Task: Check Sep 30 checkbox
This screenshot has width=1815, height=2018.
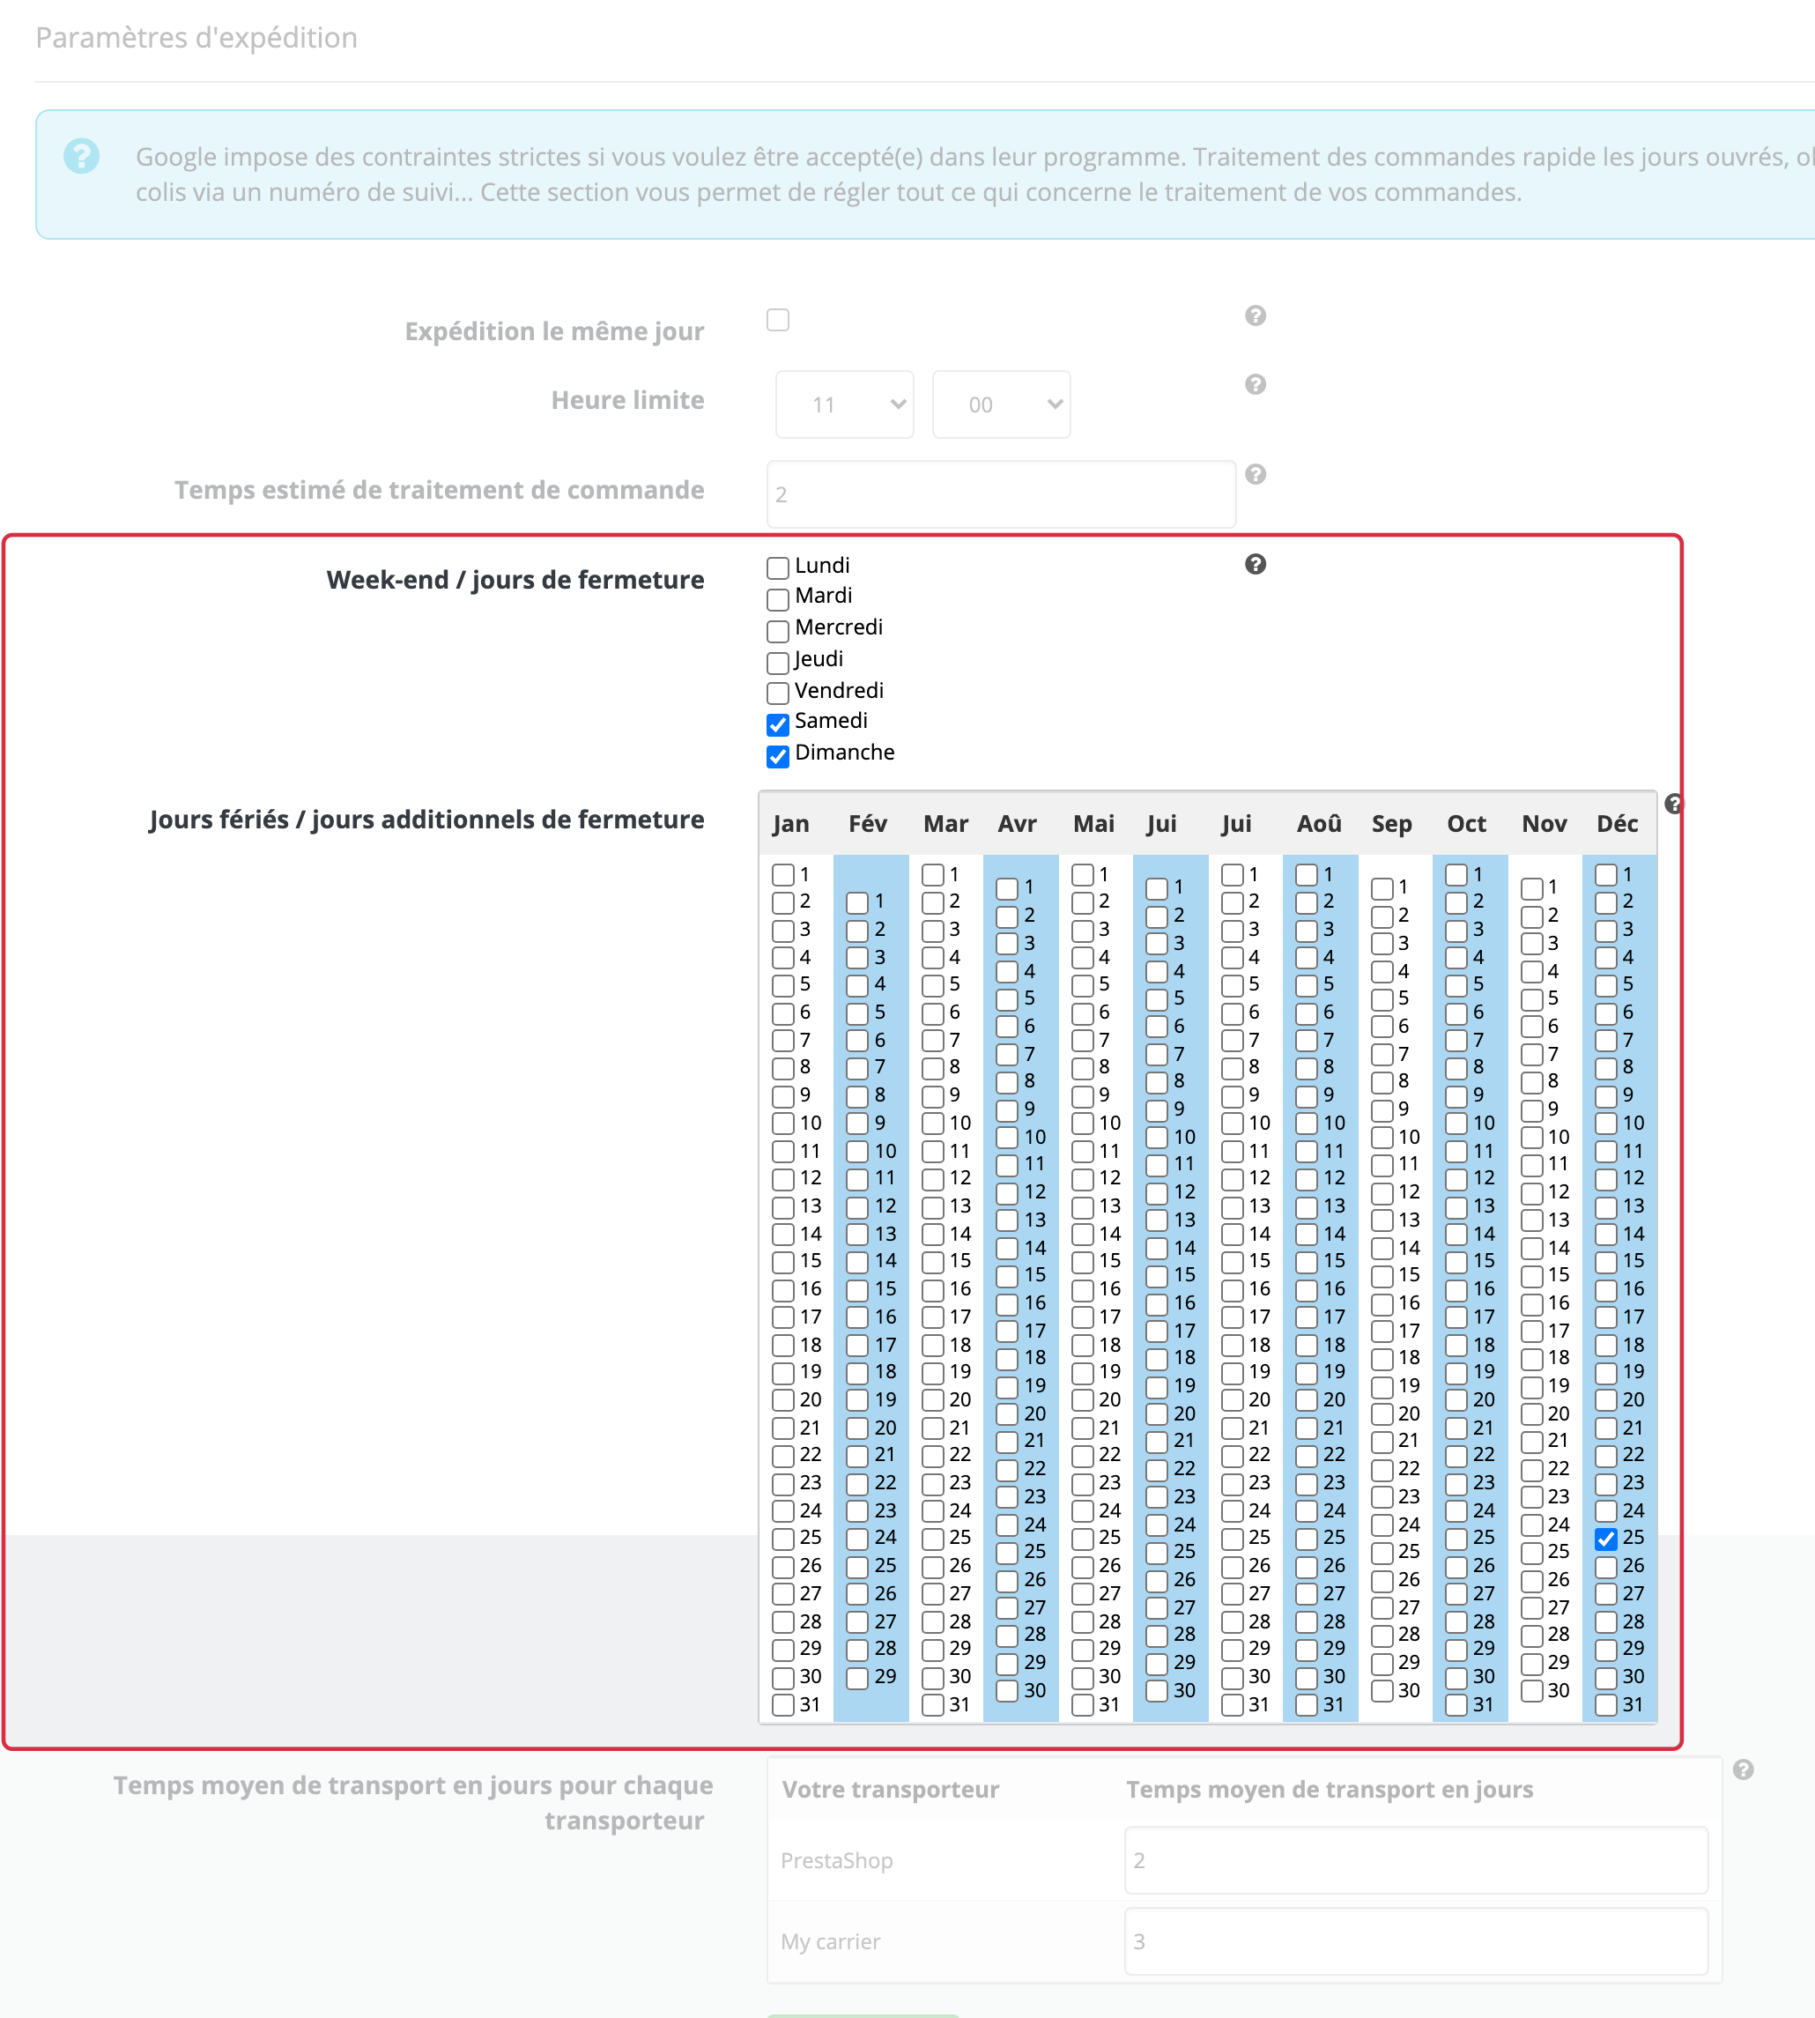Action: (1382, 1691)
